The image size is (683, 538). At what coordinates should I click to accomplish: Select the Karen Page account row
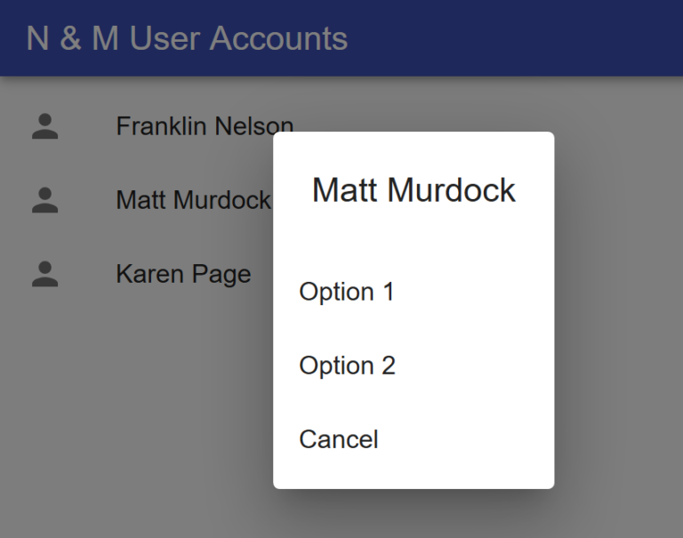tap(341, 274)
